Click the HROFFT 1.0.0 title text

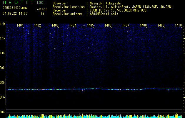pos(23,2)
